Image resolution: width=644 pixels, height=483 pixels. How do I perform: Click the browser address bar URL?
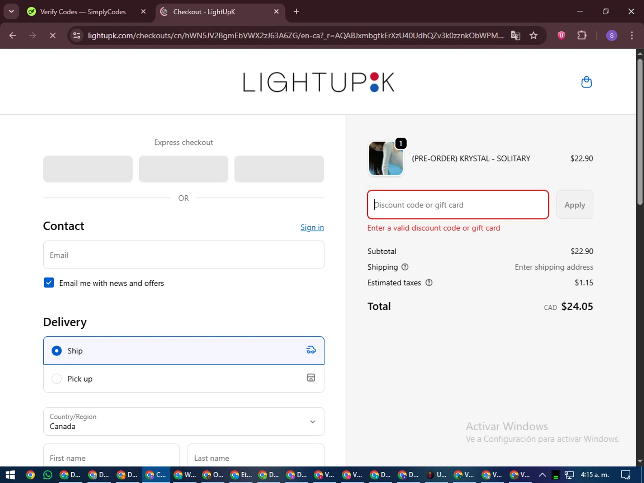click(295, 35)
